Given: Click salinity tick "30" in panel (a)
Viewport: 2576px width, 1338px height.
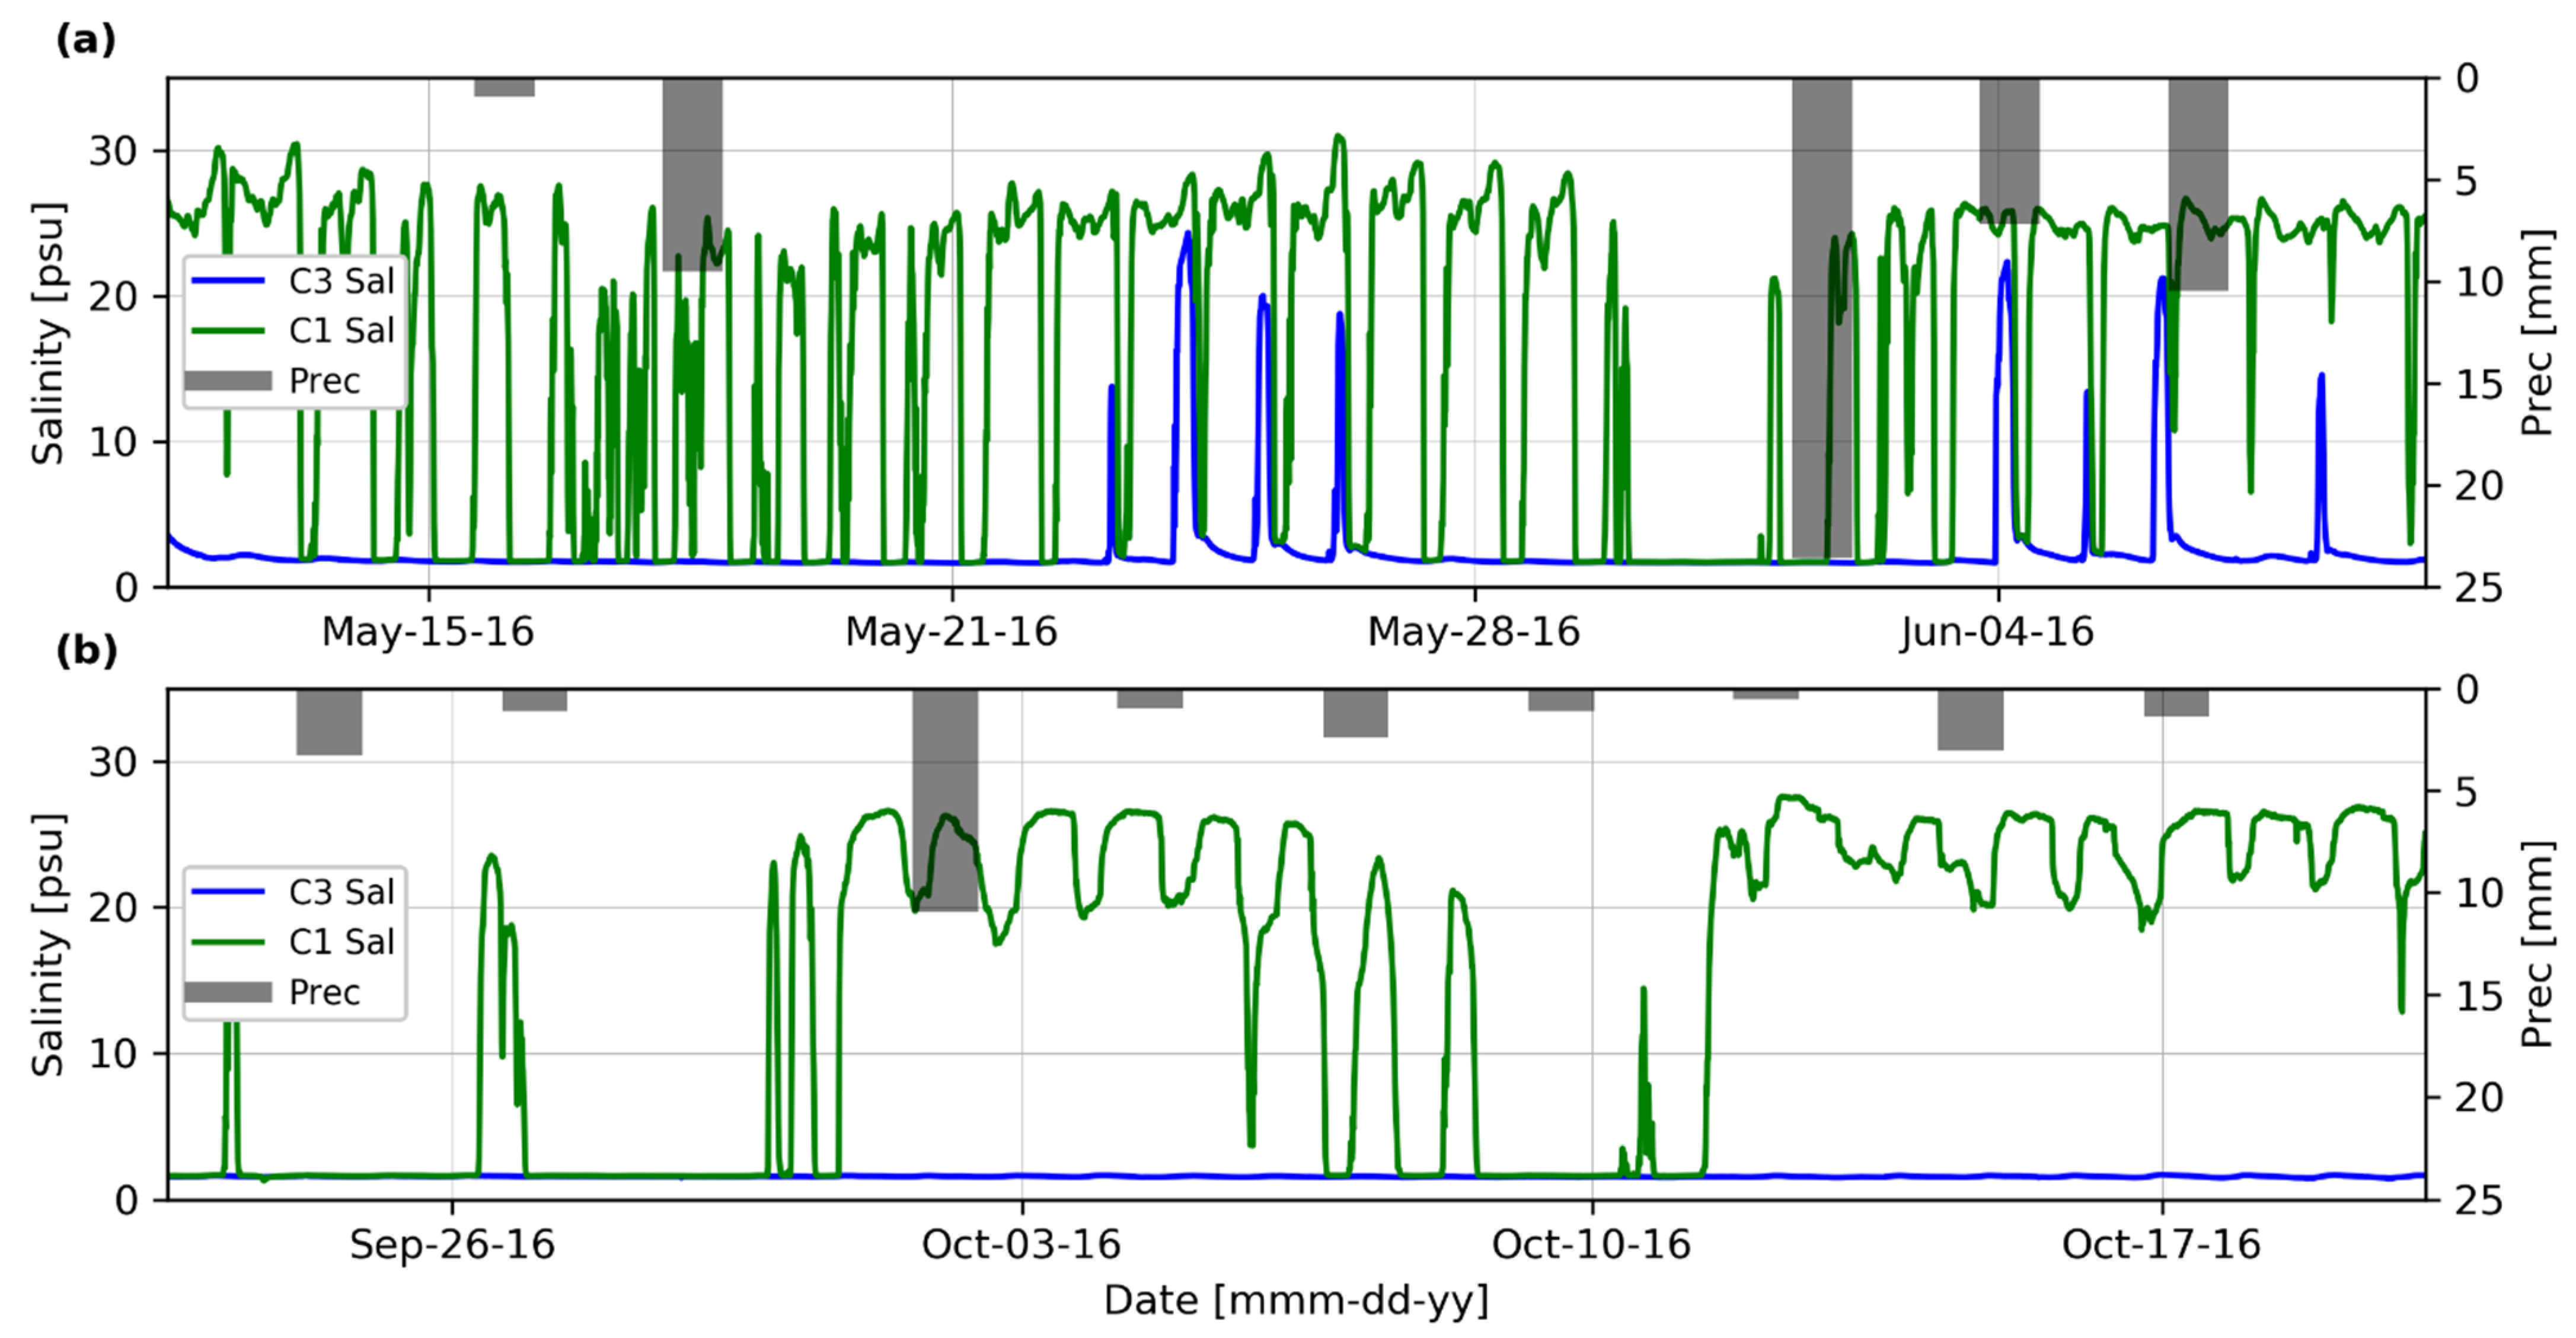Looking at the screenshot, I should tap(113, 152).
